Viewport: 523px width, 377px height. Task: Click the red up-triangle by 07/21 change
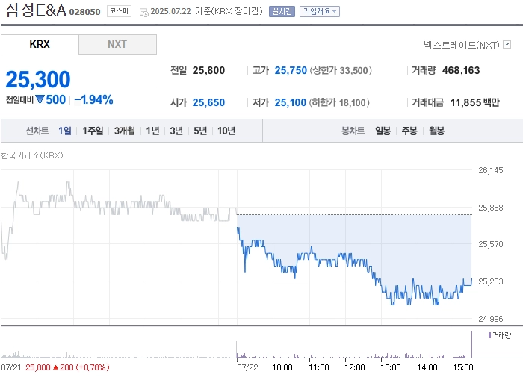(x=56, y=367)
